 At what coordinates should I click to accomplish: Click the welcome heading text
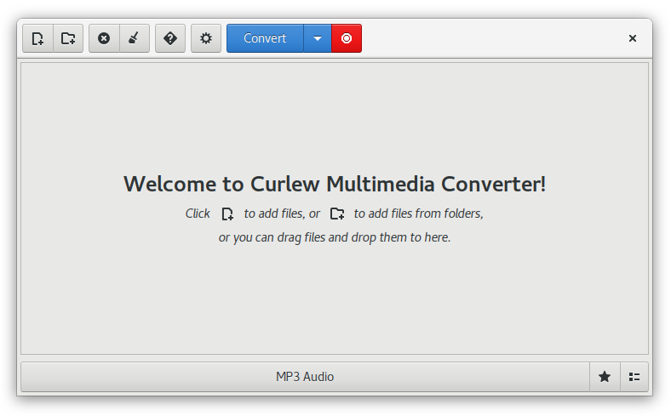point(335,185)
